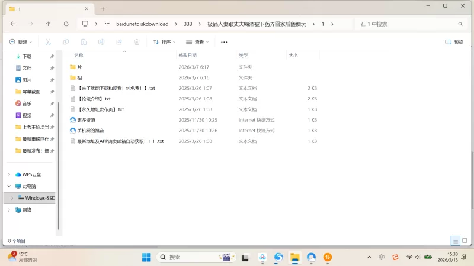The height and width of the screenshot is (266, 474).
Task: Click the Cut scissors icon in toolbar
Action: tap(48, 42)
